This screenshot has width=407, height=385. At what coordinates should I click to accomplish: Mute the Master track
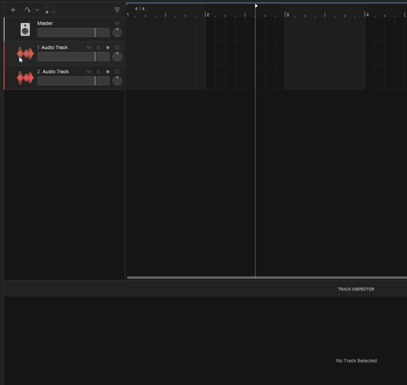click(x=117, y=23)
